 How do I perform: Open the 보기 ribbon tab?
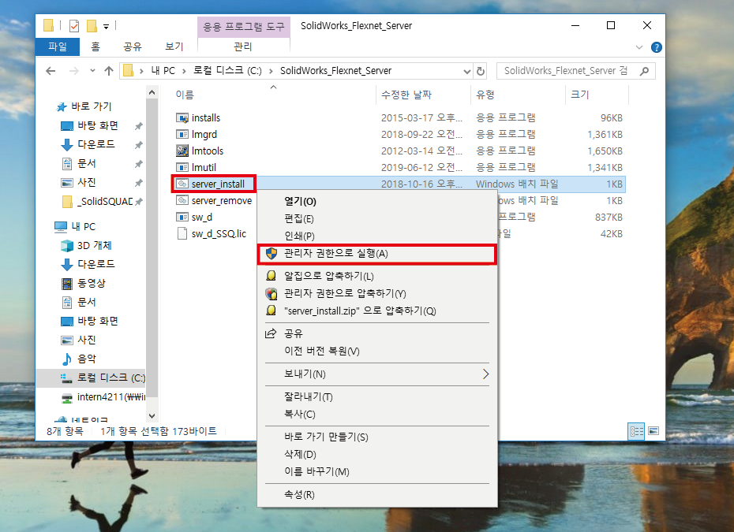174,47
